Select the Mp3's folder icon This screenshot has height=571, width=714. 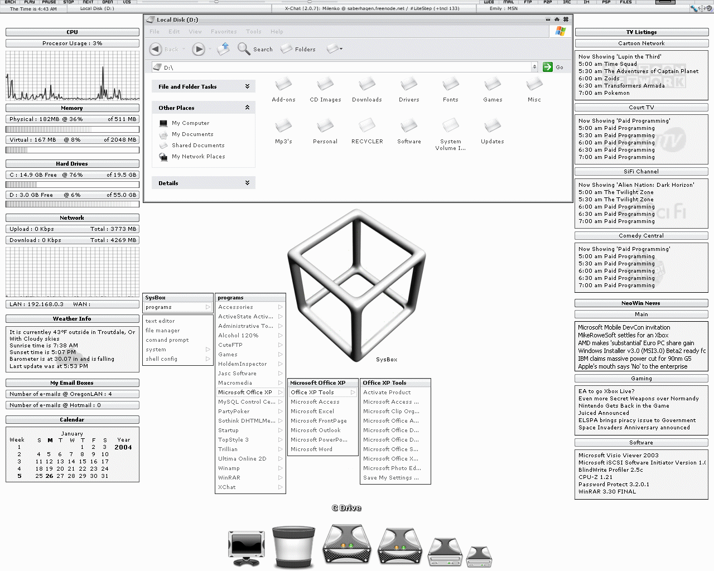pos(283,131)
